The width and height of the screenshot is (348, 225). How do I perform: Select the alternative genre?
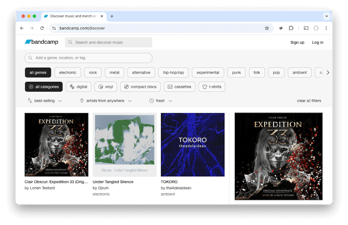[x=141, y=72]
